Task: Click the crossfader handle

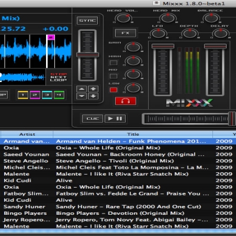Action: [x=232, y=119]
